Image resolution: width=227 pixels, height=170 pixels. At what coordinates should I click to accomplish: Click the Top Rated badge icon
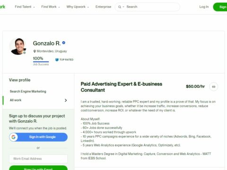57,59
